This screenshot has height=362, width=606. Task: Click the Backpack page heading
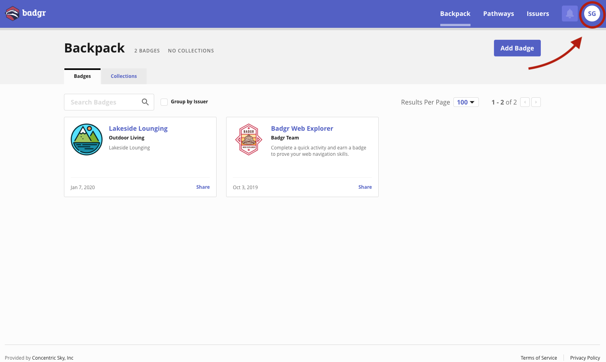click(95, 48)
